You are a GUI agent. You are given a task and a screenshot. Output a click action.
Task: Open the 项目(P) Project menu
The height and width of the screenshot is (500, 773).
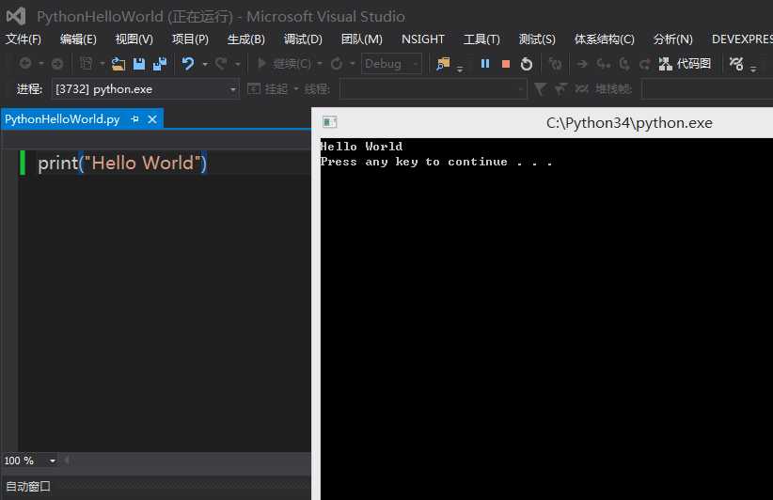pos(190,39)
